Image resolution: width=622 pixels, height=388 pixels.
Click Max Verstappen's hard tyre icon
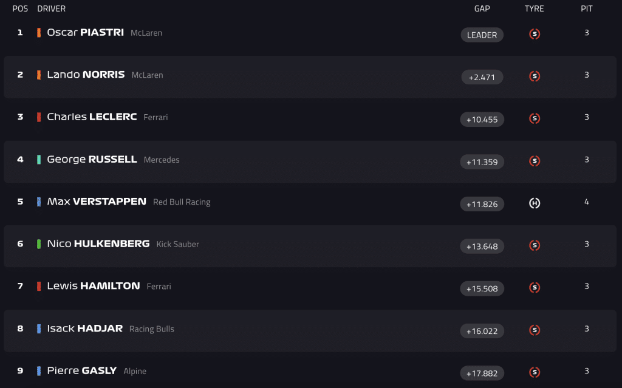[535, 203]
